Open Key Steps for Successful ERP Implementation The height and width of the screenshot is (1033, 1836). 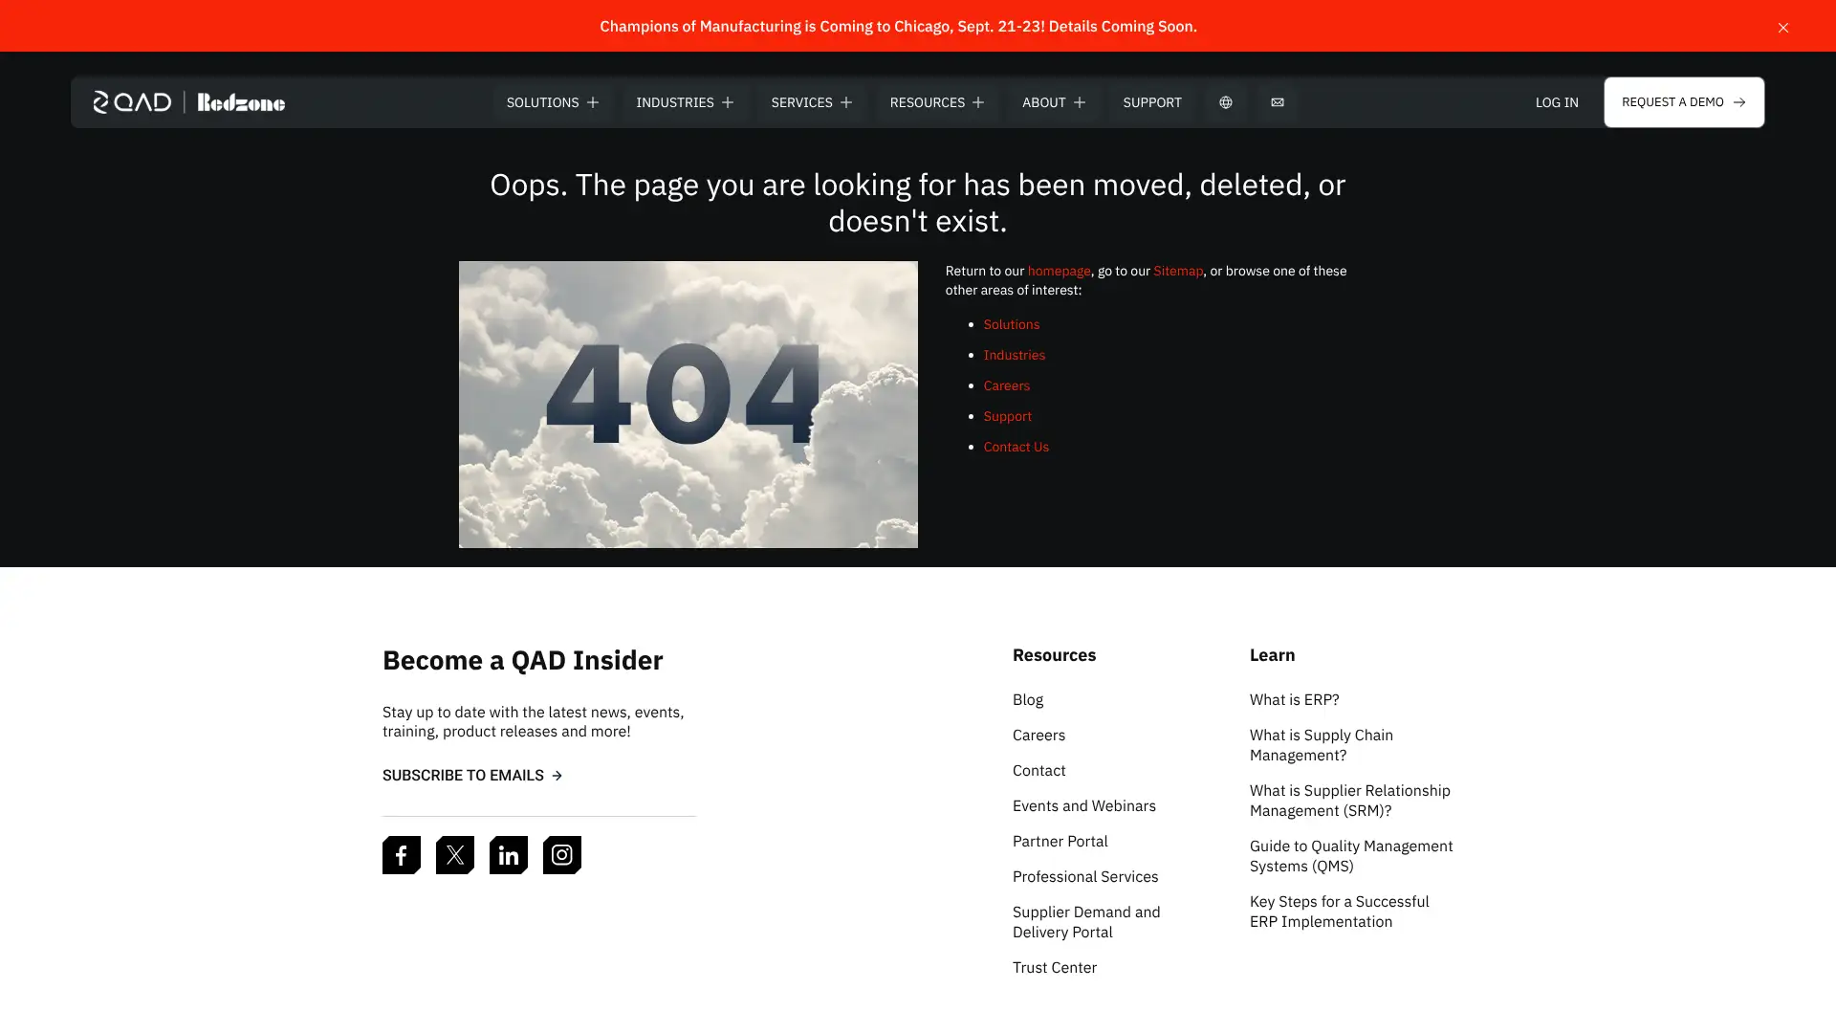click(x=1339, y=912)
